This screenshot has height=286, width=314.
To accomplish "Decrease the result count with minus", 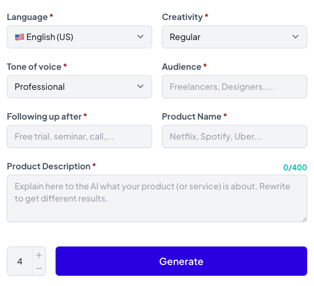I will [x=39, y=268].
